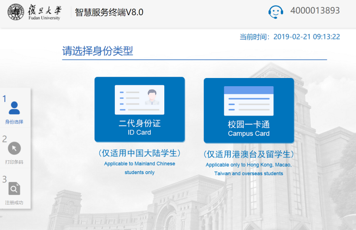
Task: Open the 身份选择 step label in sidebar
Action: click(x=14, y=122)
